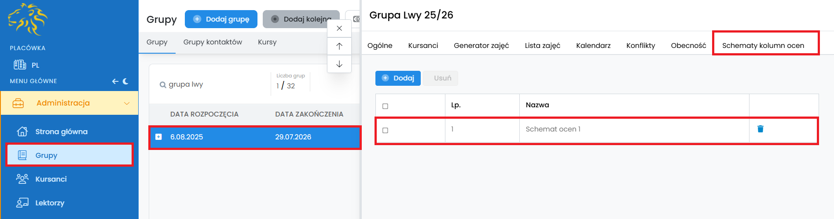Open the Kalendarz tab
The width and height of the screenshot is (834, 219).
pos(593,45)
